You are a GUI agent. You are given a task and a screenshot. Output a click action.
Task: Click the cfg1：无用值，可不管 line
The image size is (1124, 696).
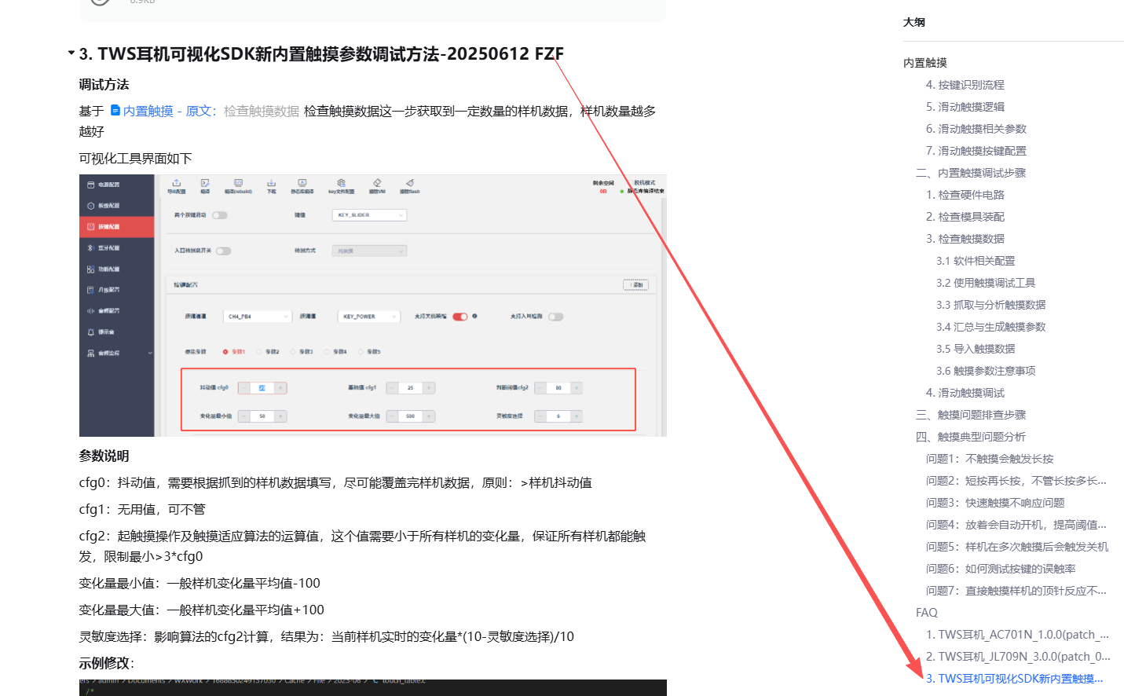(142, 510)
